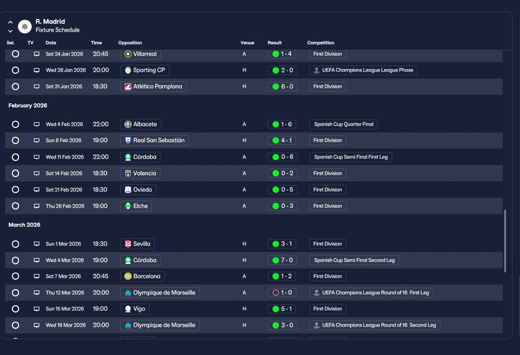Click the Albacete club crest icon
The height and width of the screenshot is (355, 520).
point(128,124)
